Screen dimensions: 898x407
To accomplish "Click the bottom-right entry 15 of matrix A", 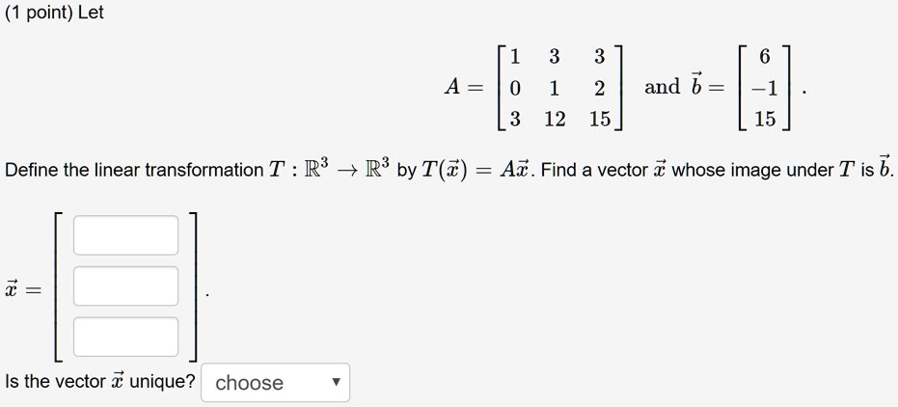I will 600,119.
